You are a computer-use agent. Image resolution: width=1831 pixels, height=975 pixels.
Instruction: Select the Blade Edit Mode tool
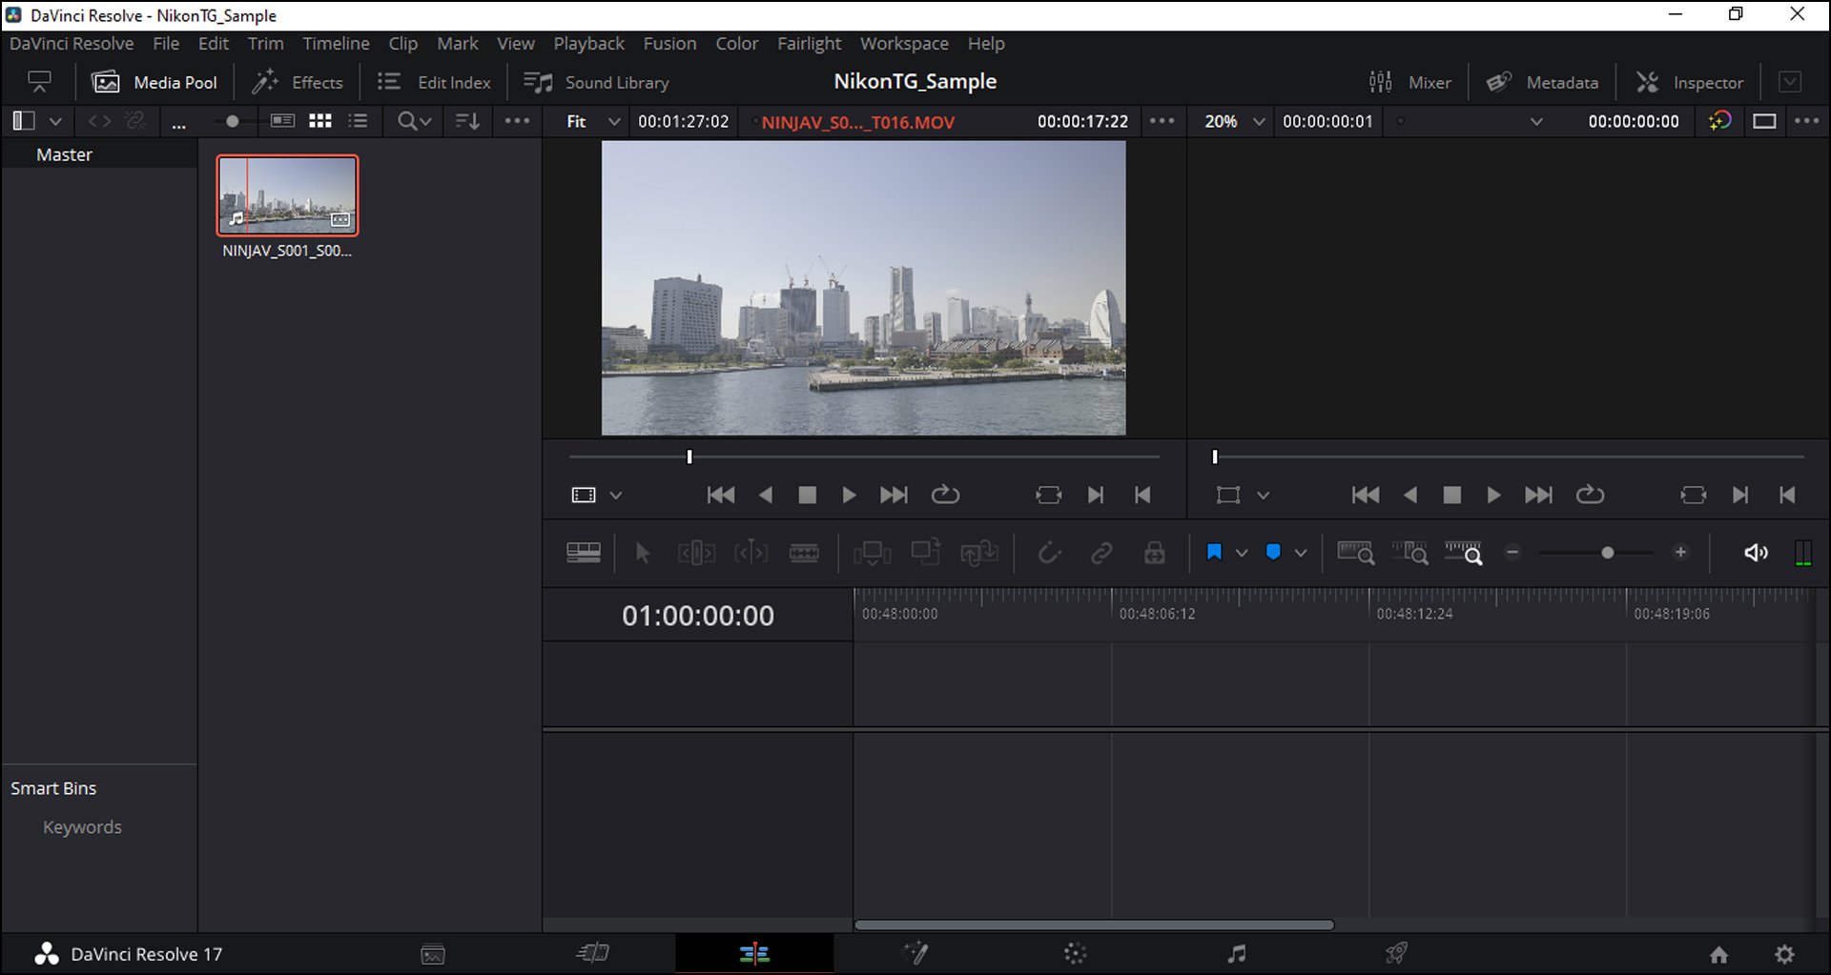(804, 553)
